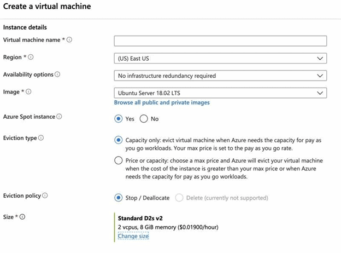The image size is (341, 253).
Task: Click Eviction policy info icon
Action: point(45,196)
